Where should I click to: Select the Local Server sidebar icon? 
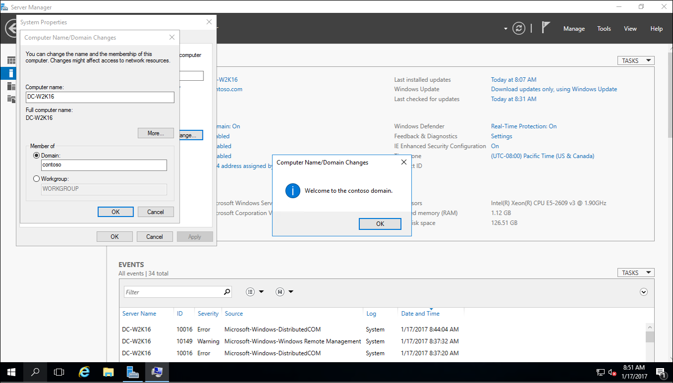11,73
